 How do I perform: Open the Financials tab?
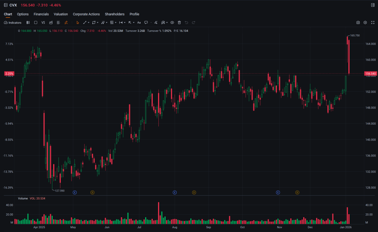41,14
